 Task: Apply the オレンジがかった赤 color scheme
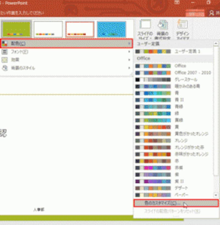174,147
